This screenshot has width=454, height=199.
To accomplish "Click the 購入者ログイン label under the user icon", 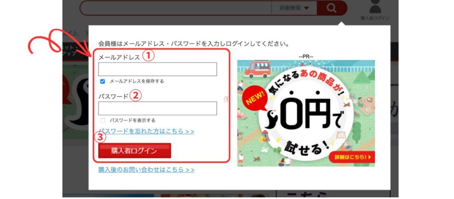I will coord(375,18).
